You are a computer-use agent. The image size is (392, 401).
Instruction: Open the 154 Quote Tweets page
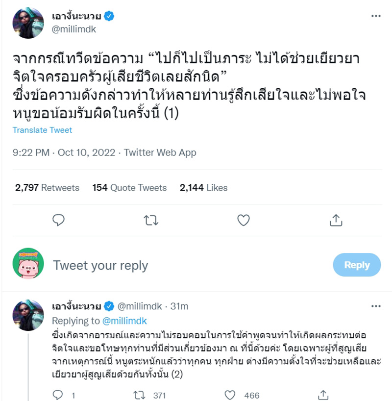click(x=128, y=187)
